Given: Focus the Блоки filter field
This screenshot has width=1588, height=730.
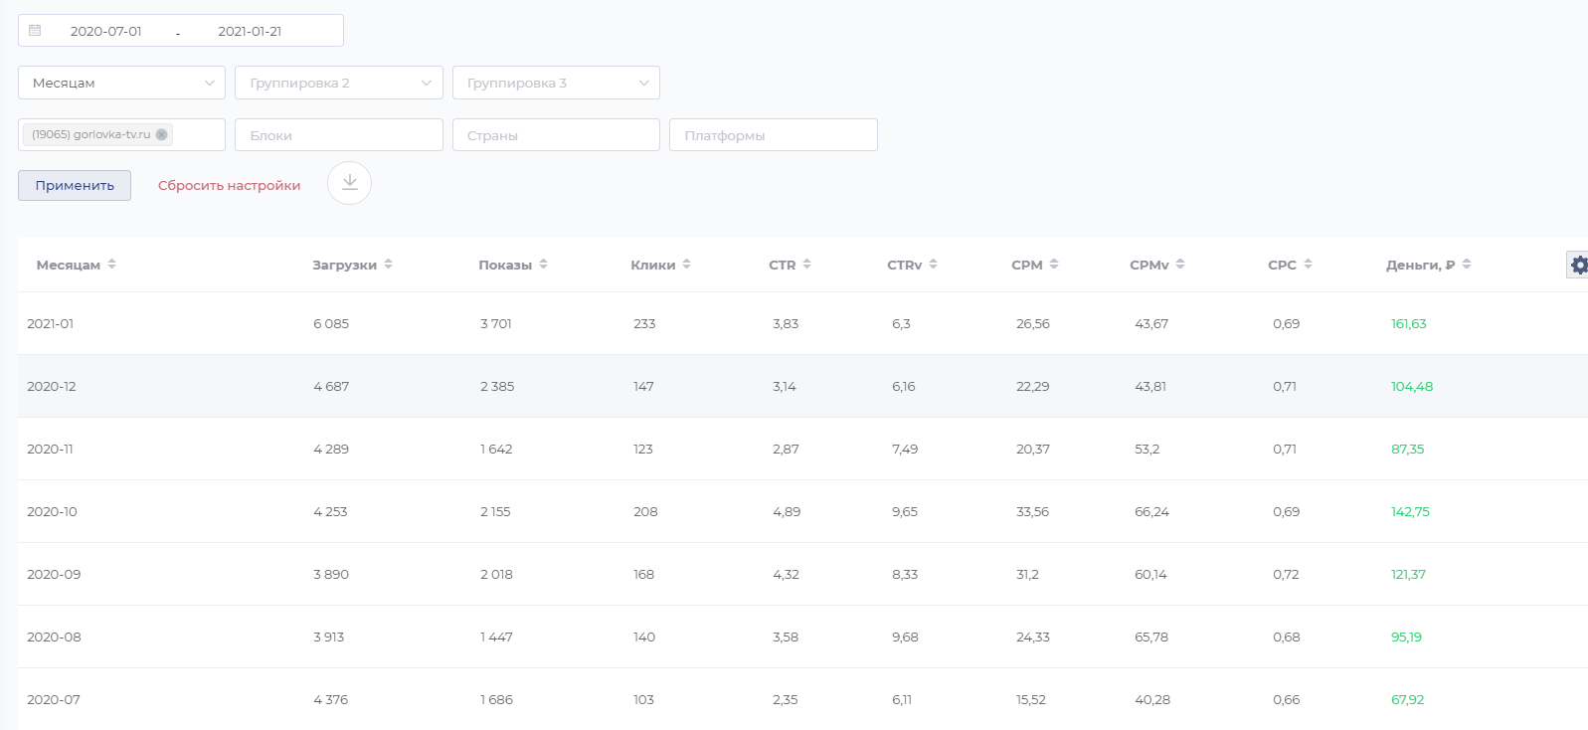Looking at the screenshot, I should pyautogui.click(x=338, y=135).
